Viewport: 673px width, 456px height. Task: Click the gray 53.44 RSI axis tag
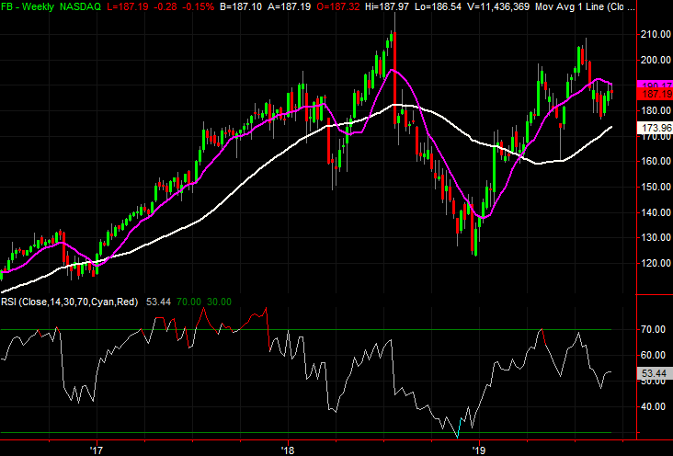click(655, 373)
